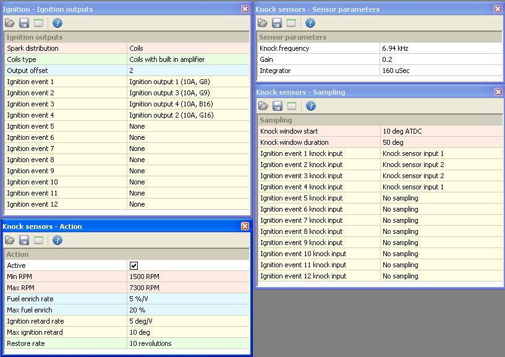Change Ignition event 1 output selection

(x=188, y=82)
